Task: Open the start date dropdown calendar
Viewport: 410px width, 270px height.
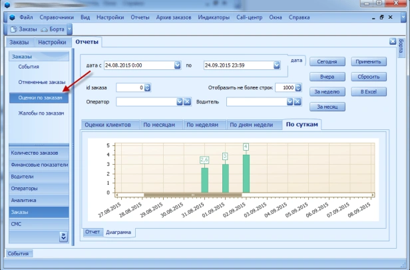Action: (177, 65)
